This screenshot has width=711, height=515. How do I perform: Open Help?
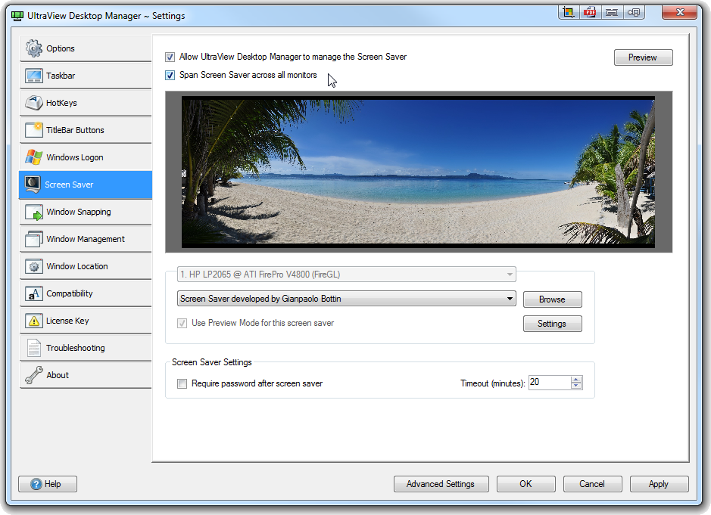[48, 484]
